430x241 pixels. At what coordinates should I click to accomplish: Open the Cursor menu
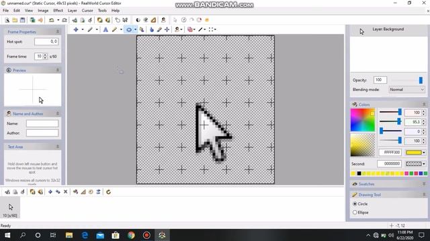click(87, 11)
